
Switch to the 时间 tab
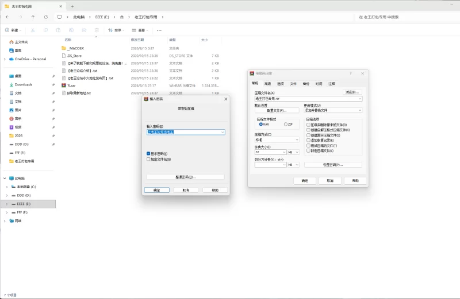[319, 84]
